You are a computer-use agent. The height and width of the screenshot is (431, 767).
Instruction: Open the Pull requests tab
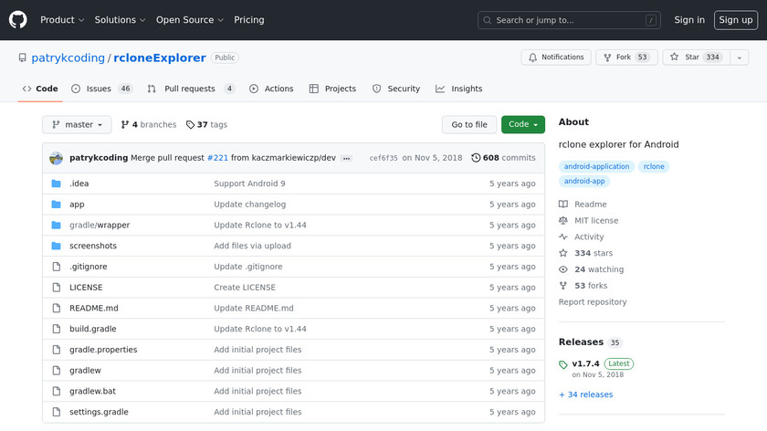point(190,89)
